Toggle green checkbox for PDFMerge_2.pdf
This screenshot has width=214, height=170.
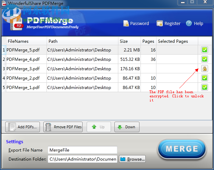pyautogui.click(x=204, y=78)
